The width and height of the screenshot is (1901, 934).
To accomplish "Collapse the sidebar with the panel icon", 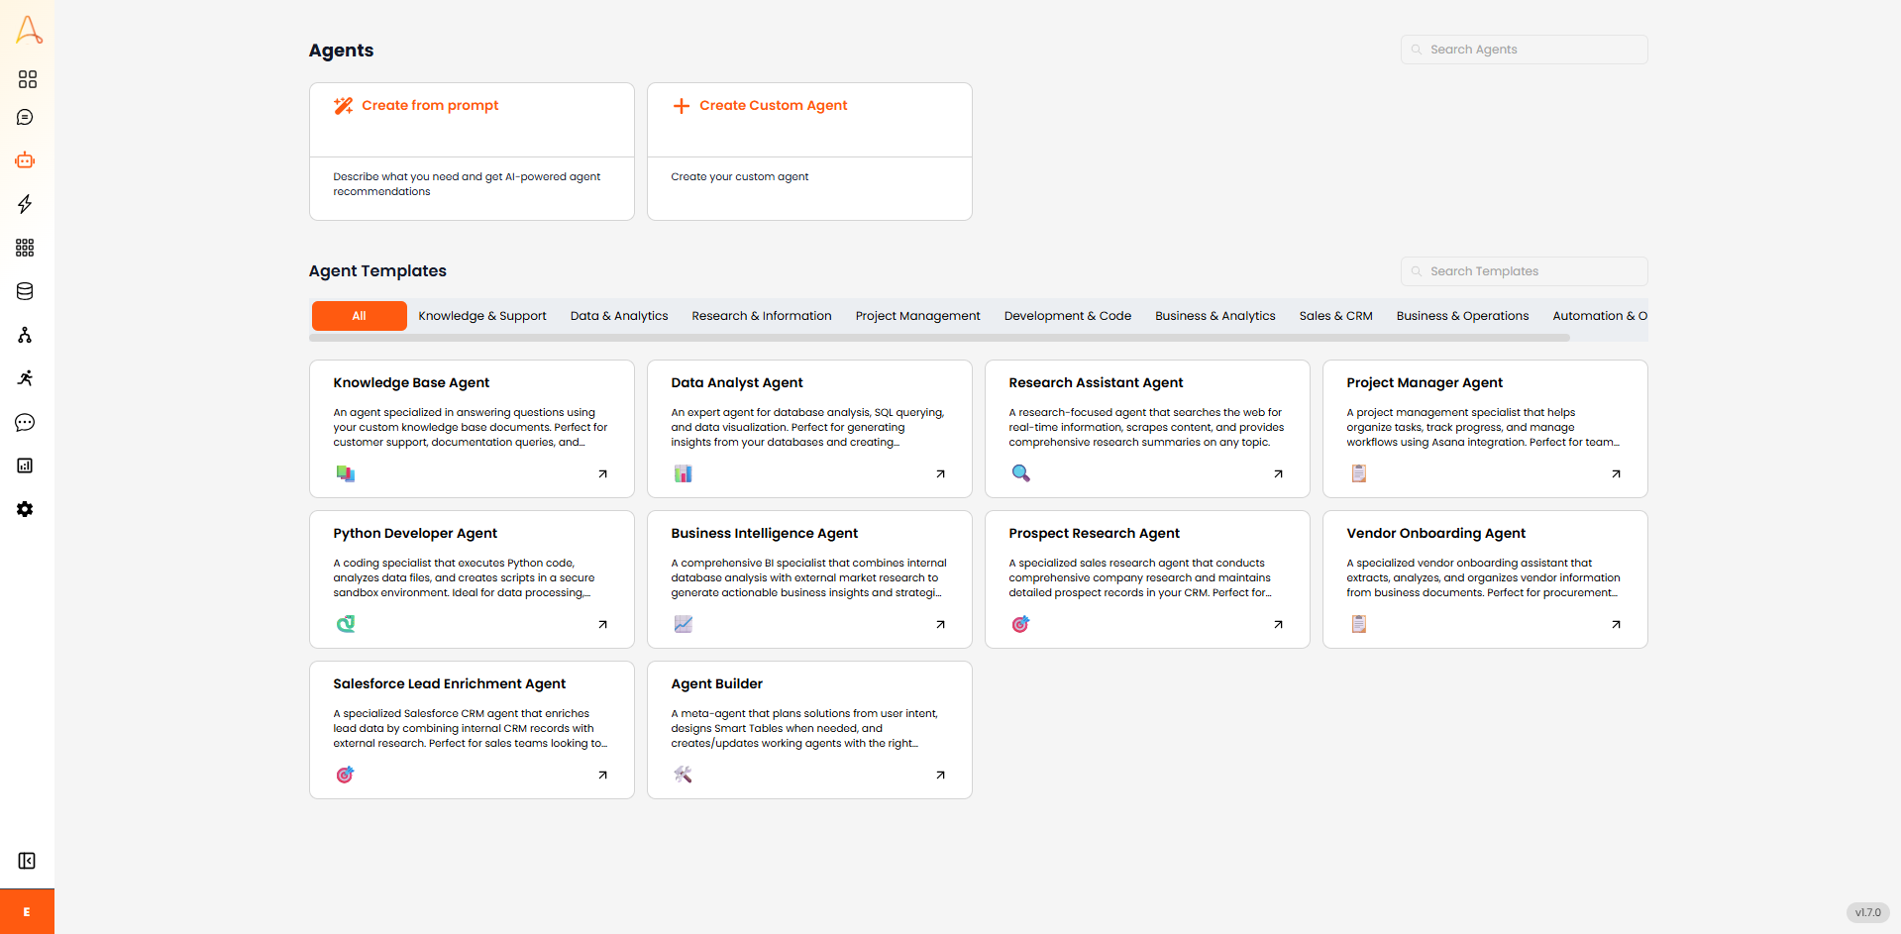I will pos(27,861).
